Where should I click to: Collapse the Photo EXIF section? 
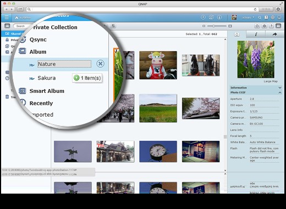(256, 92)
